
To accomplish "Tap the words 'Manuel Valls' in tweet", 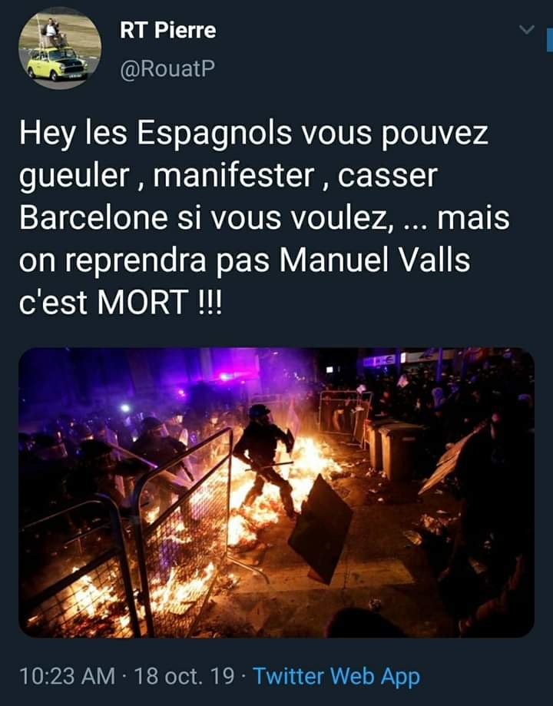I will [x=375, y=260].
